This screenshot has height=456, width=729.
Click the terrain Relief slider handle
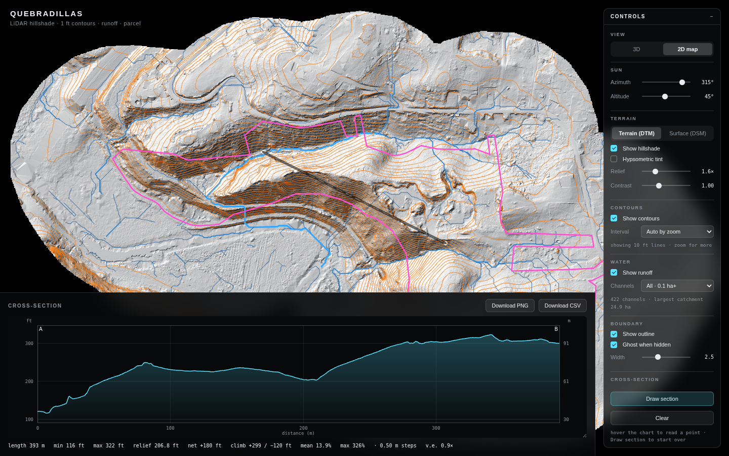coord(655,171)
